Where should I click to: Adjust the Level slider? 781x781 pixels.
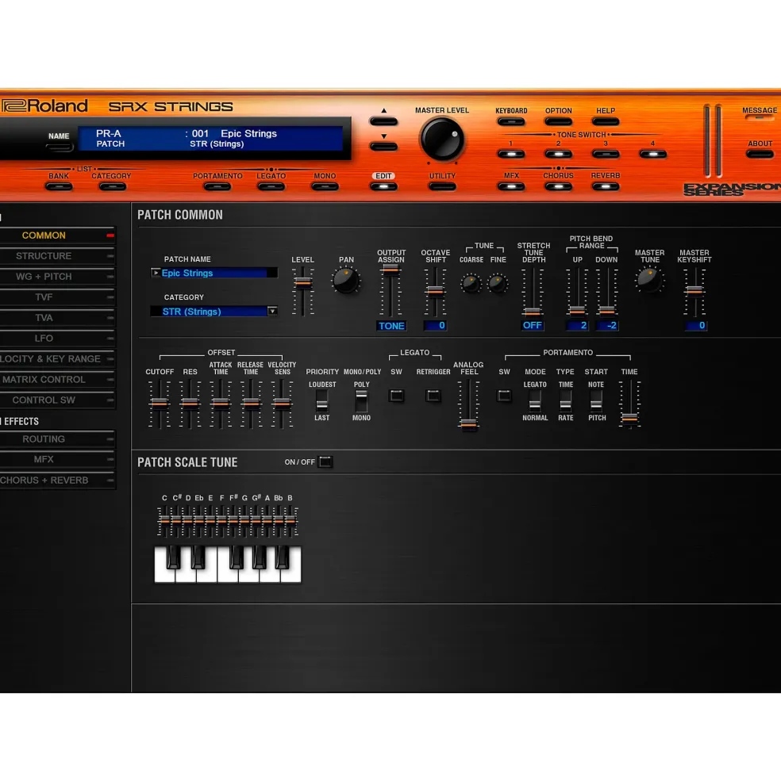(x=302, y=282)
